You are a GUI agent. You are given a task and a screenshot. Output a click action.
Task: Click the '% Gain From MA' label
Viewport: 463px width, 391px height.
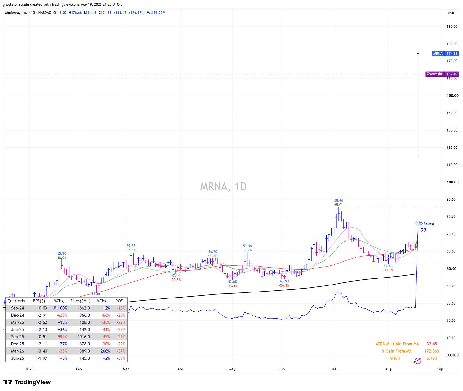tap(397, 351)
